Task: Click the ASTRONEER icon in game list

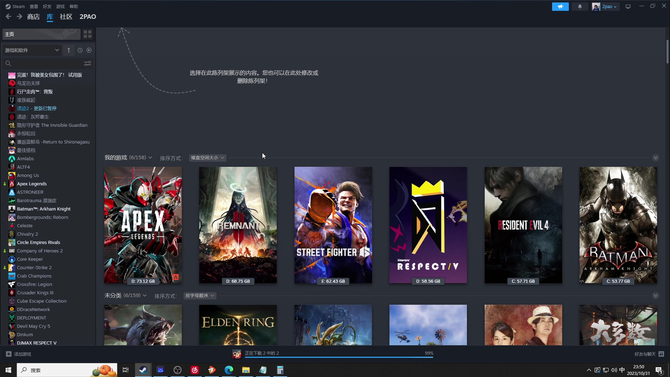Action: point(12,192)
